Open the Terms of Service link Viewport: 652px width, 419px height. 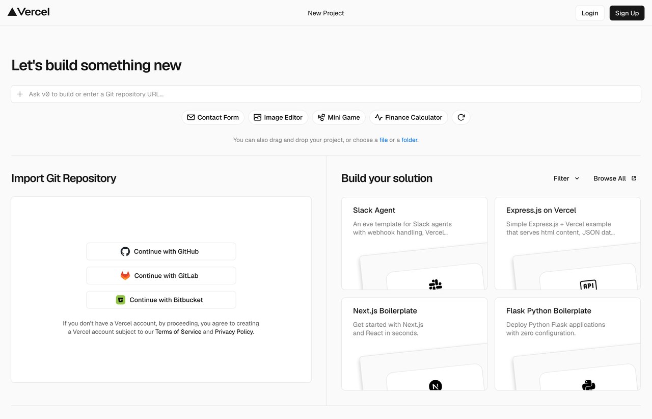click(178, 332)
